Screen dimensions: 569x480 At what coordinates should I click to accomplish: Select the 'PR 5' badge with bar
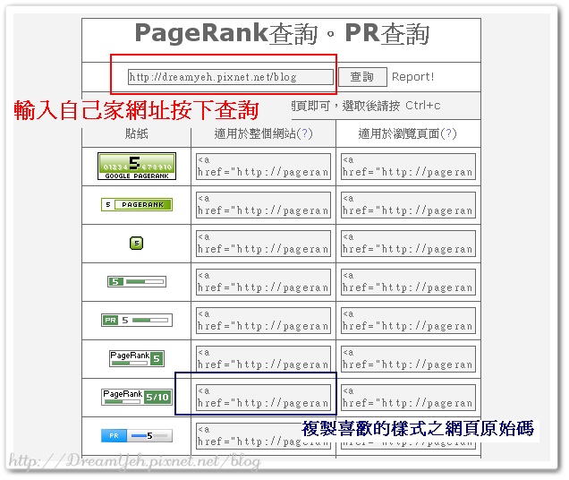tap(137, 320)
